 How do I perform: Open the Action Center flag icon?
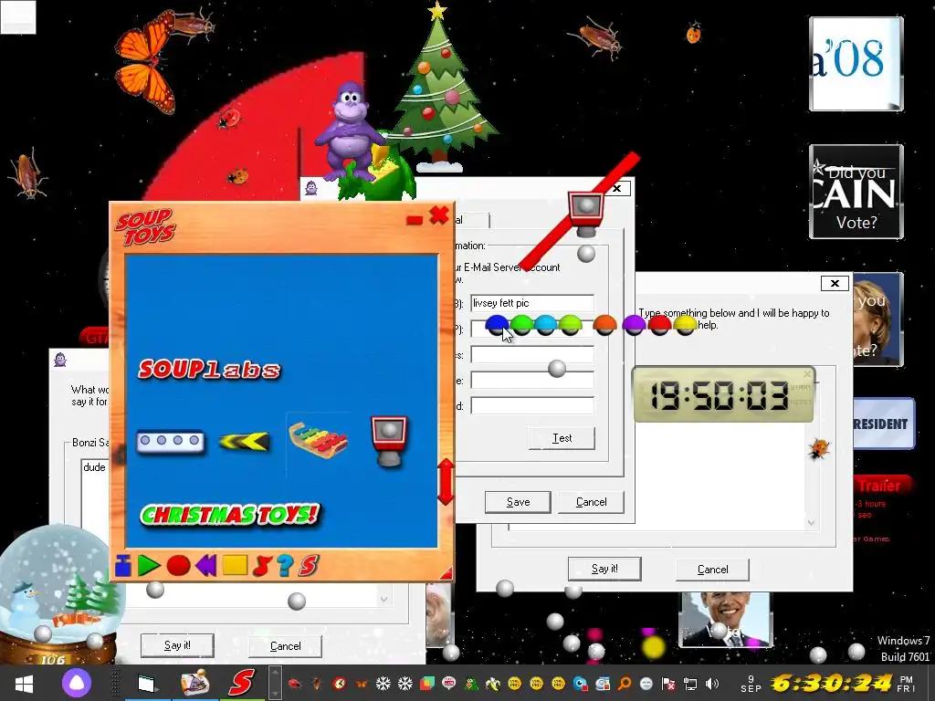(x=668, y=683)
